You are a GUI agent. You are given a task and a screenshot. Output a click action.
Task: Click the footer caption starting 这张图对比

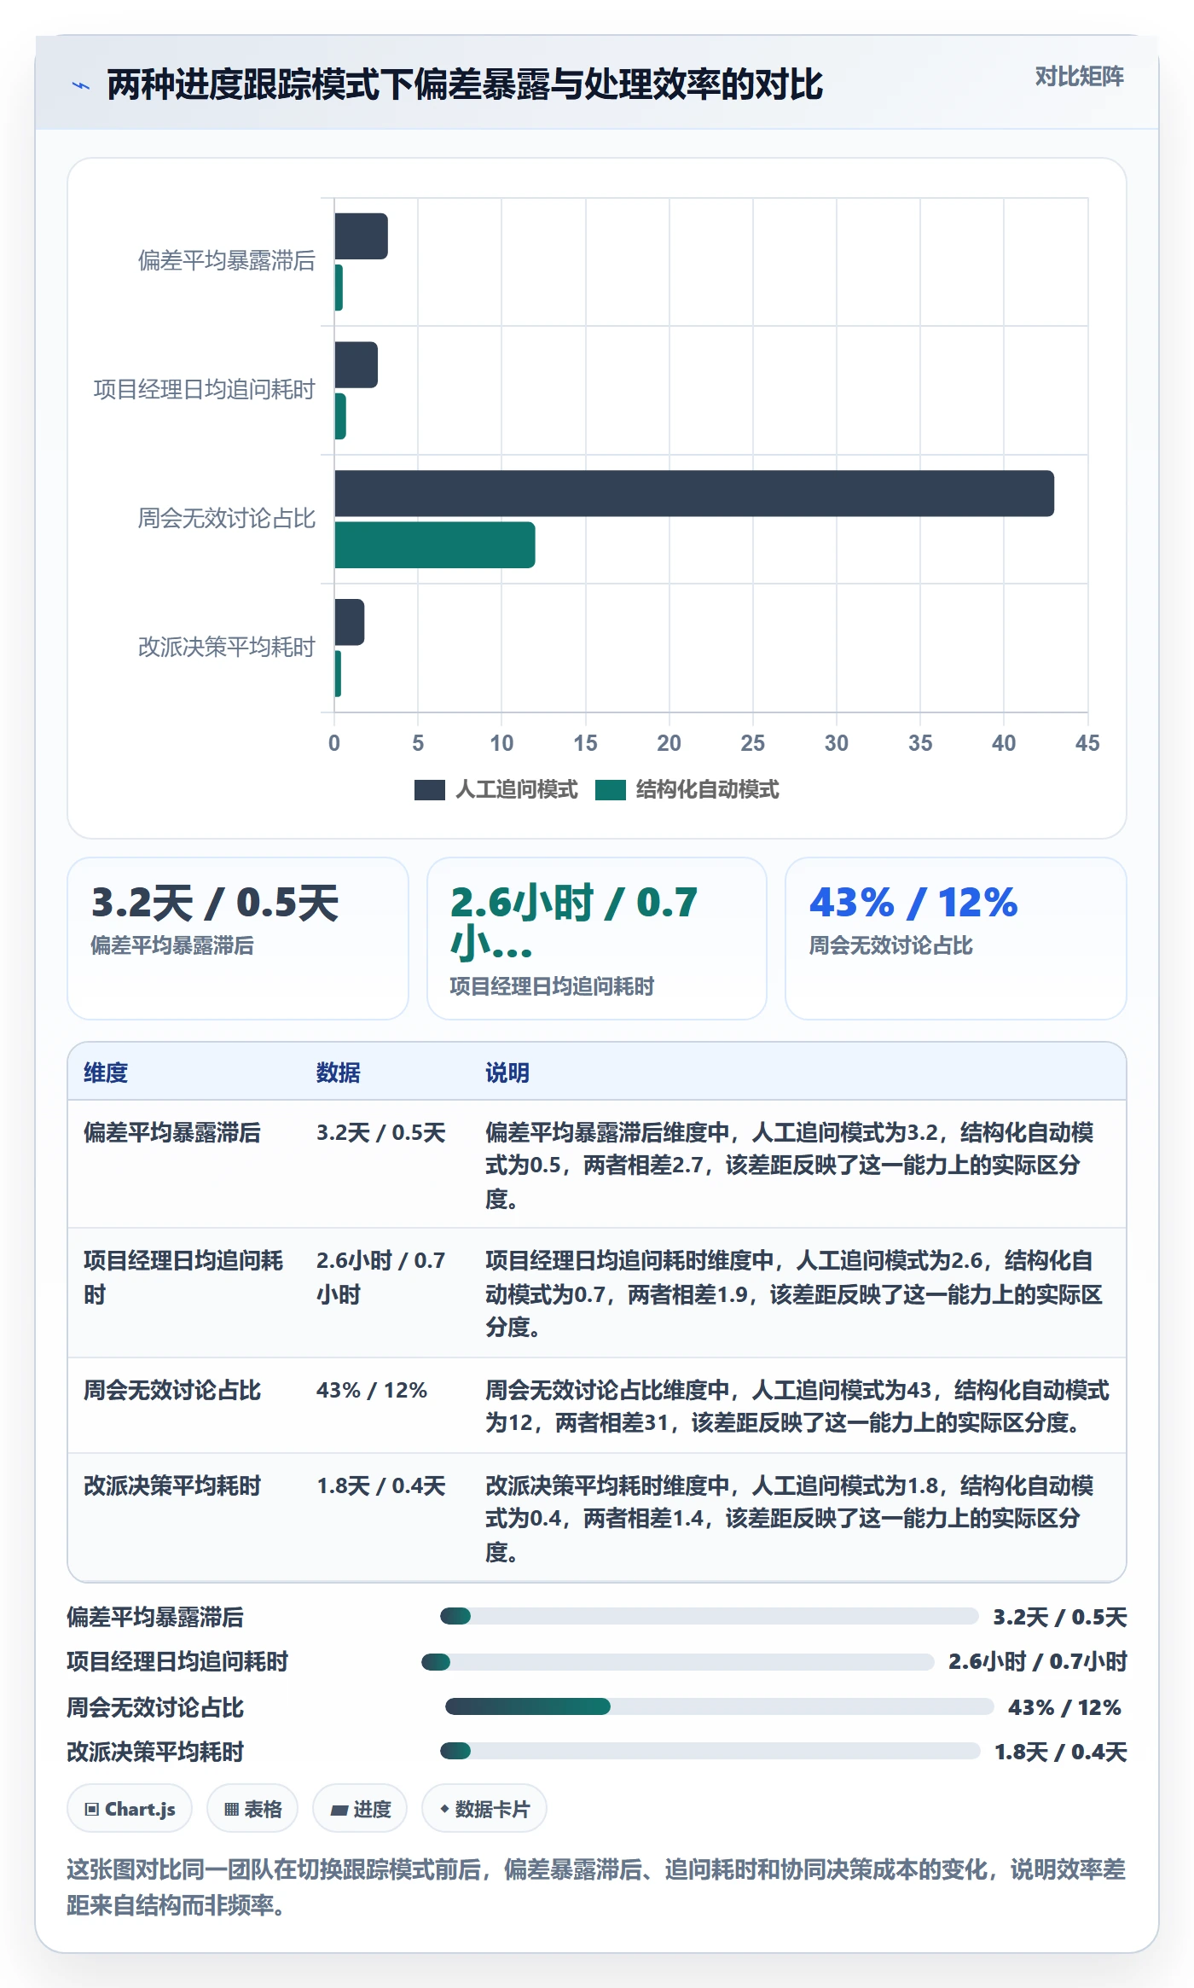click(x=596, y=1886)
